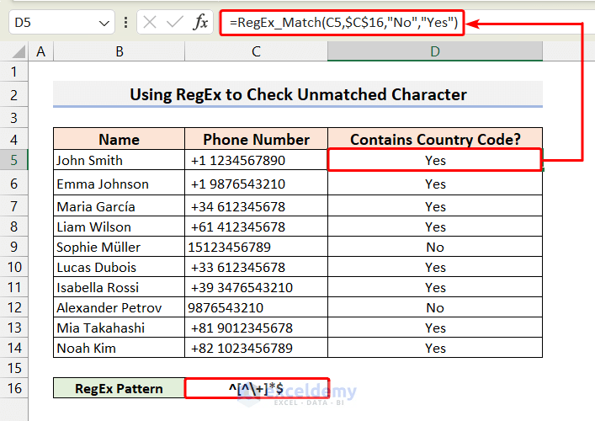The image size is (595, 421).
Task: Open the formula bar three-dot options handle
Action: point(125,23)
